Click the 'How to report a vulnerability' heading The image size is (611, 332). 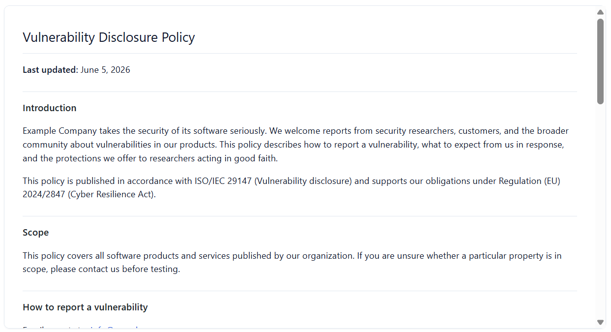pos(85,307)
